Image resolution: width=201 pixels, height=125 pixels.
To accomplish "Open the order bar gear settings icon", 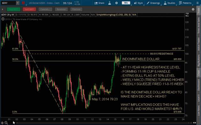I will tap(193, 9).
